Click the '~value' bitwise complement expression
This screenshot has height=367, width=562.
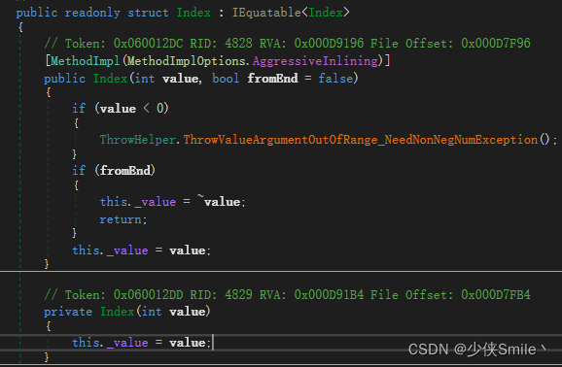[x=218, y=201]
